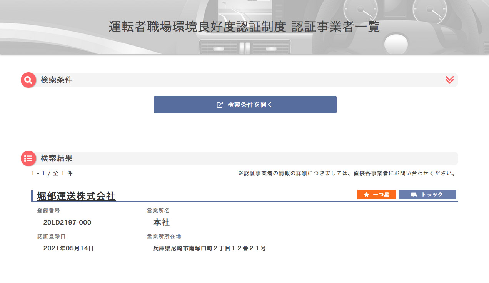Open search conditions with 検索条件を開く button
The height and width of the screenshot is (283, 489).
(245, 105)
